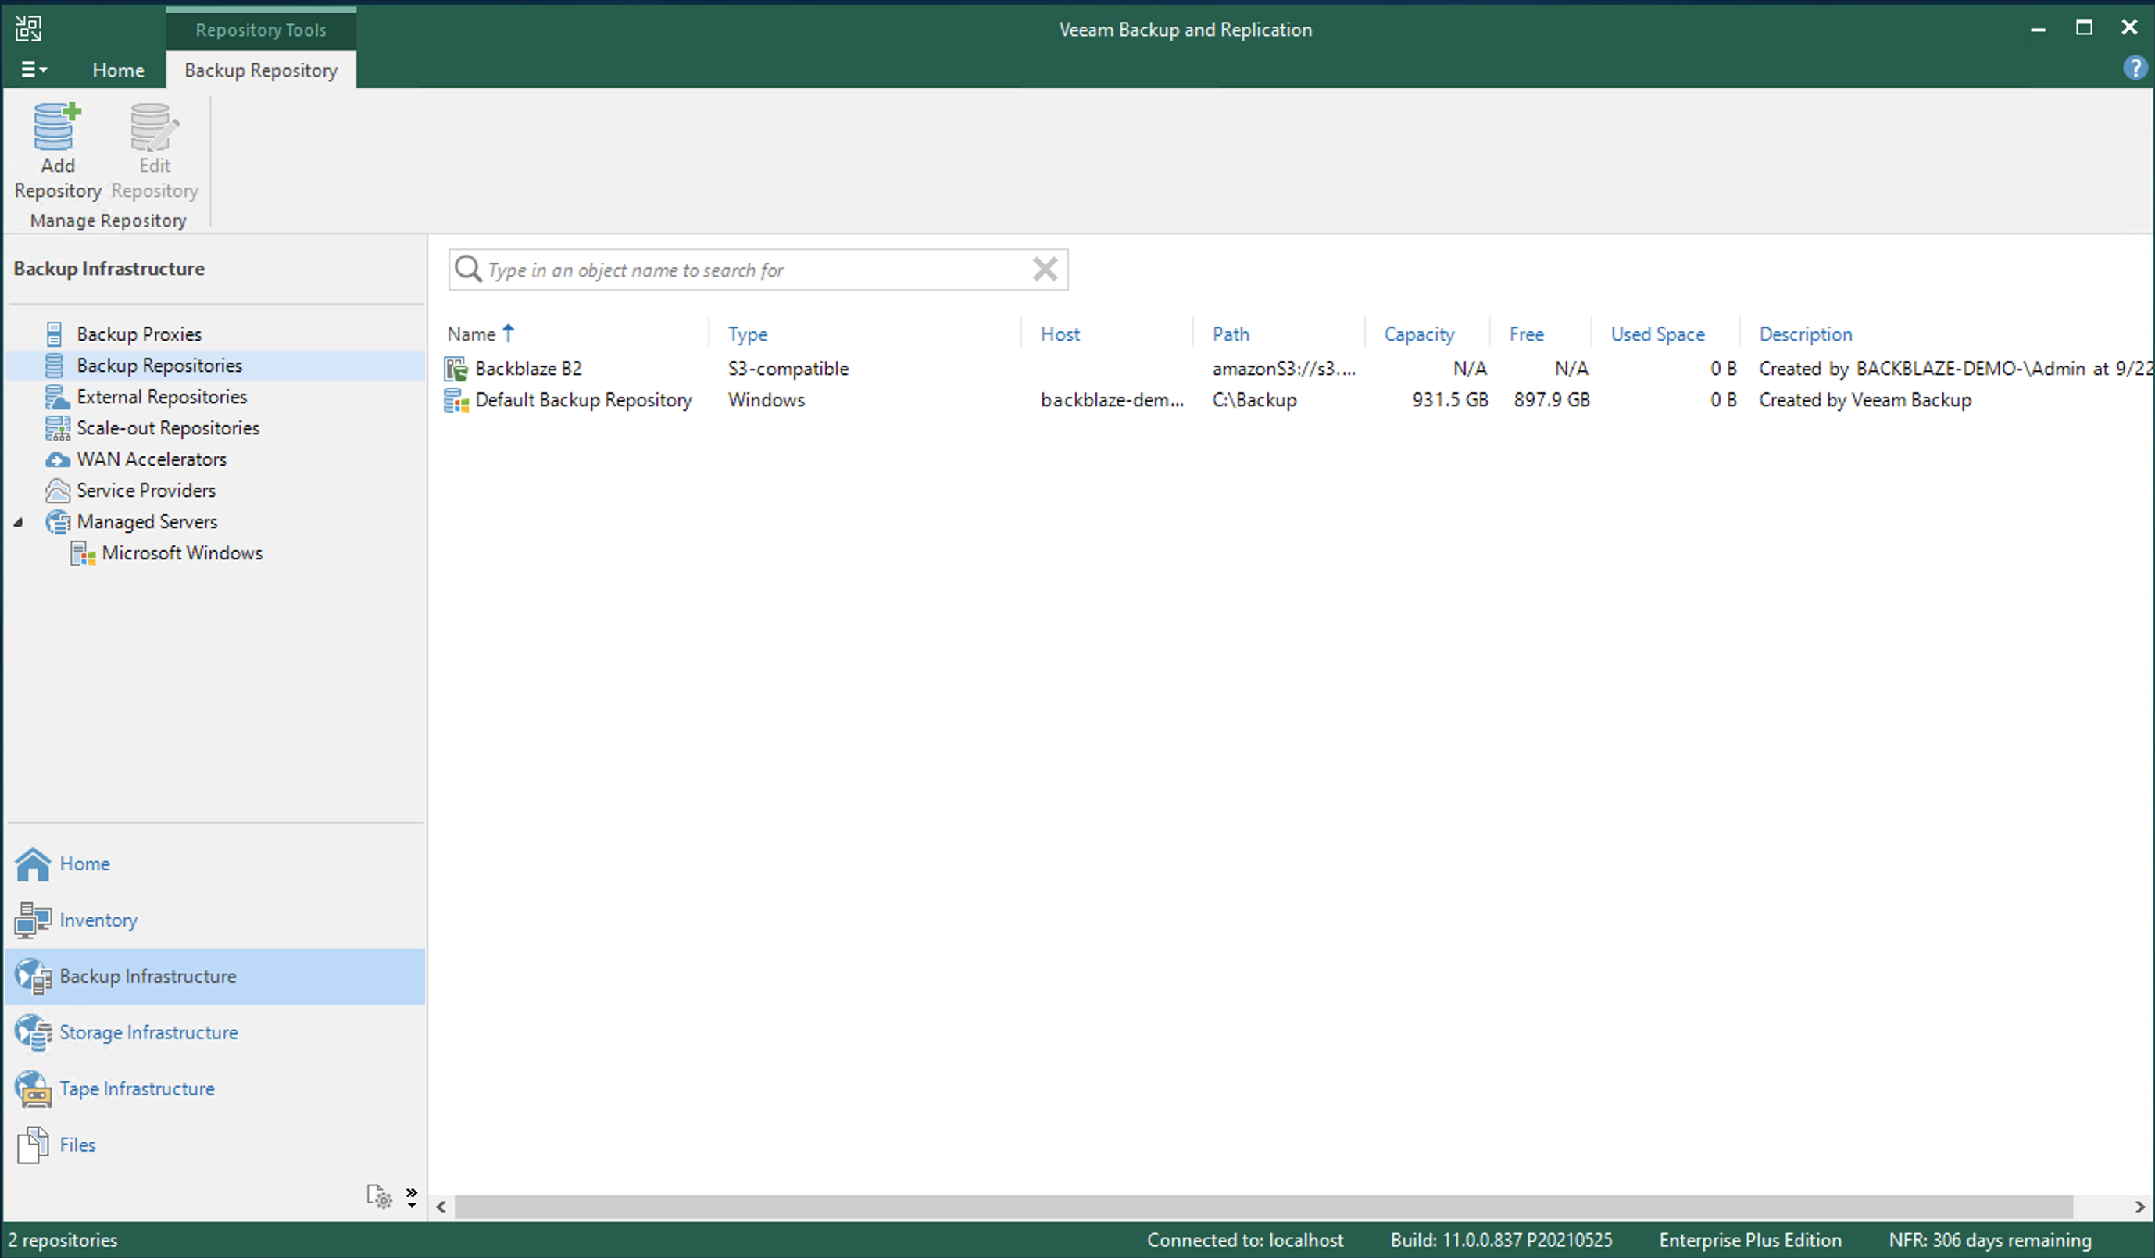Click the horizontal scrollbar right arrow

coord(2139,1206)
